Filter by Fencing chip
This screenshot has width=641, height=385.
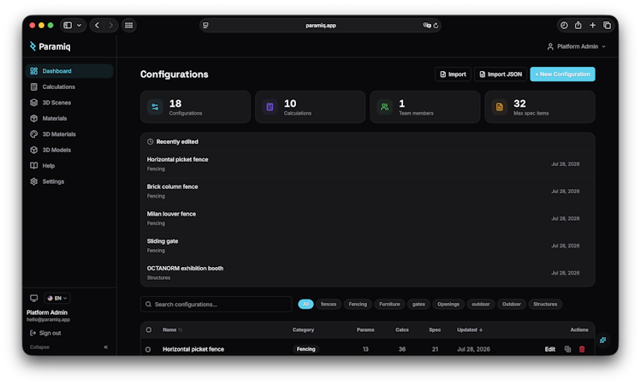tap(358, 304)
